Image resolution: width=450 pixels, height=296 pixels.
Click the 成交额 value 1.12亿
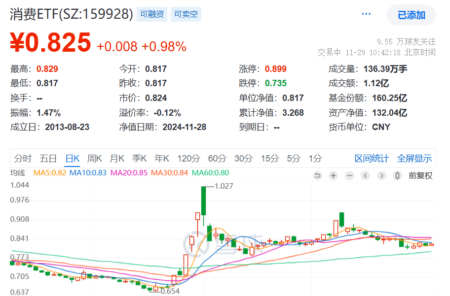[x=376, y=83]
